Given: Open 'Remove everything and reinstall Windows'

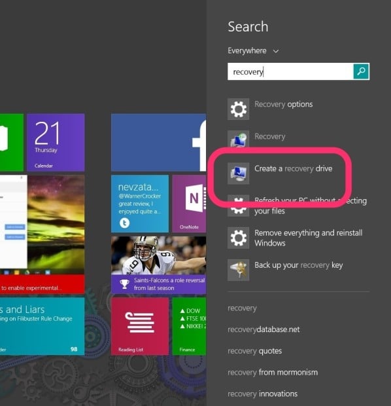Looking at the screenshot, I should [x=308, y=238].
